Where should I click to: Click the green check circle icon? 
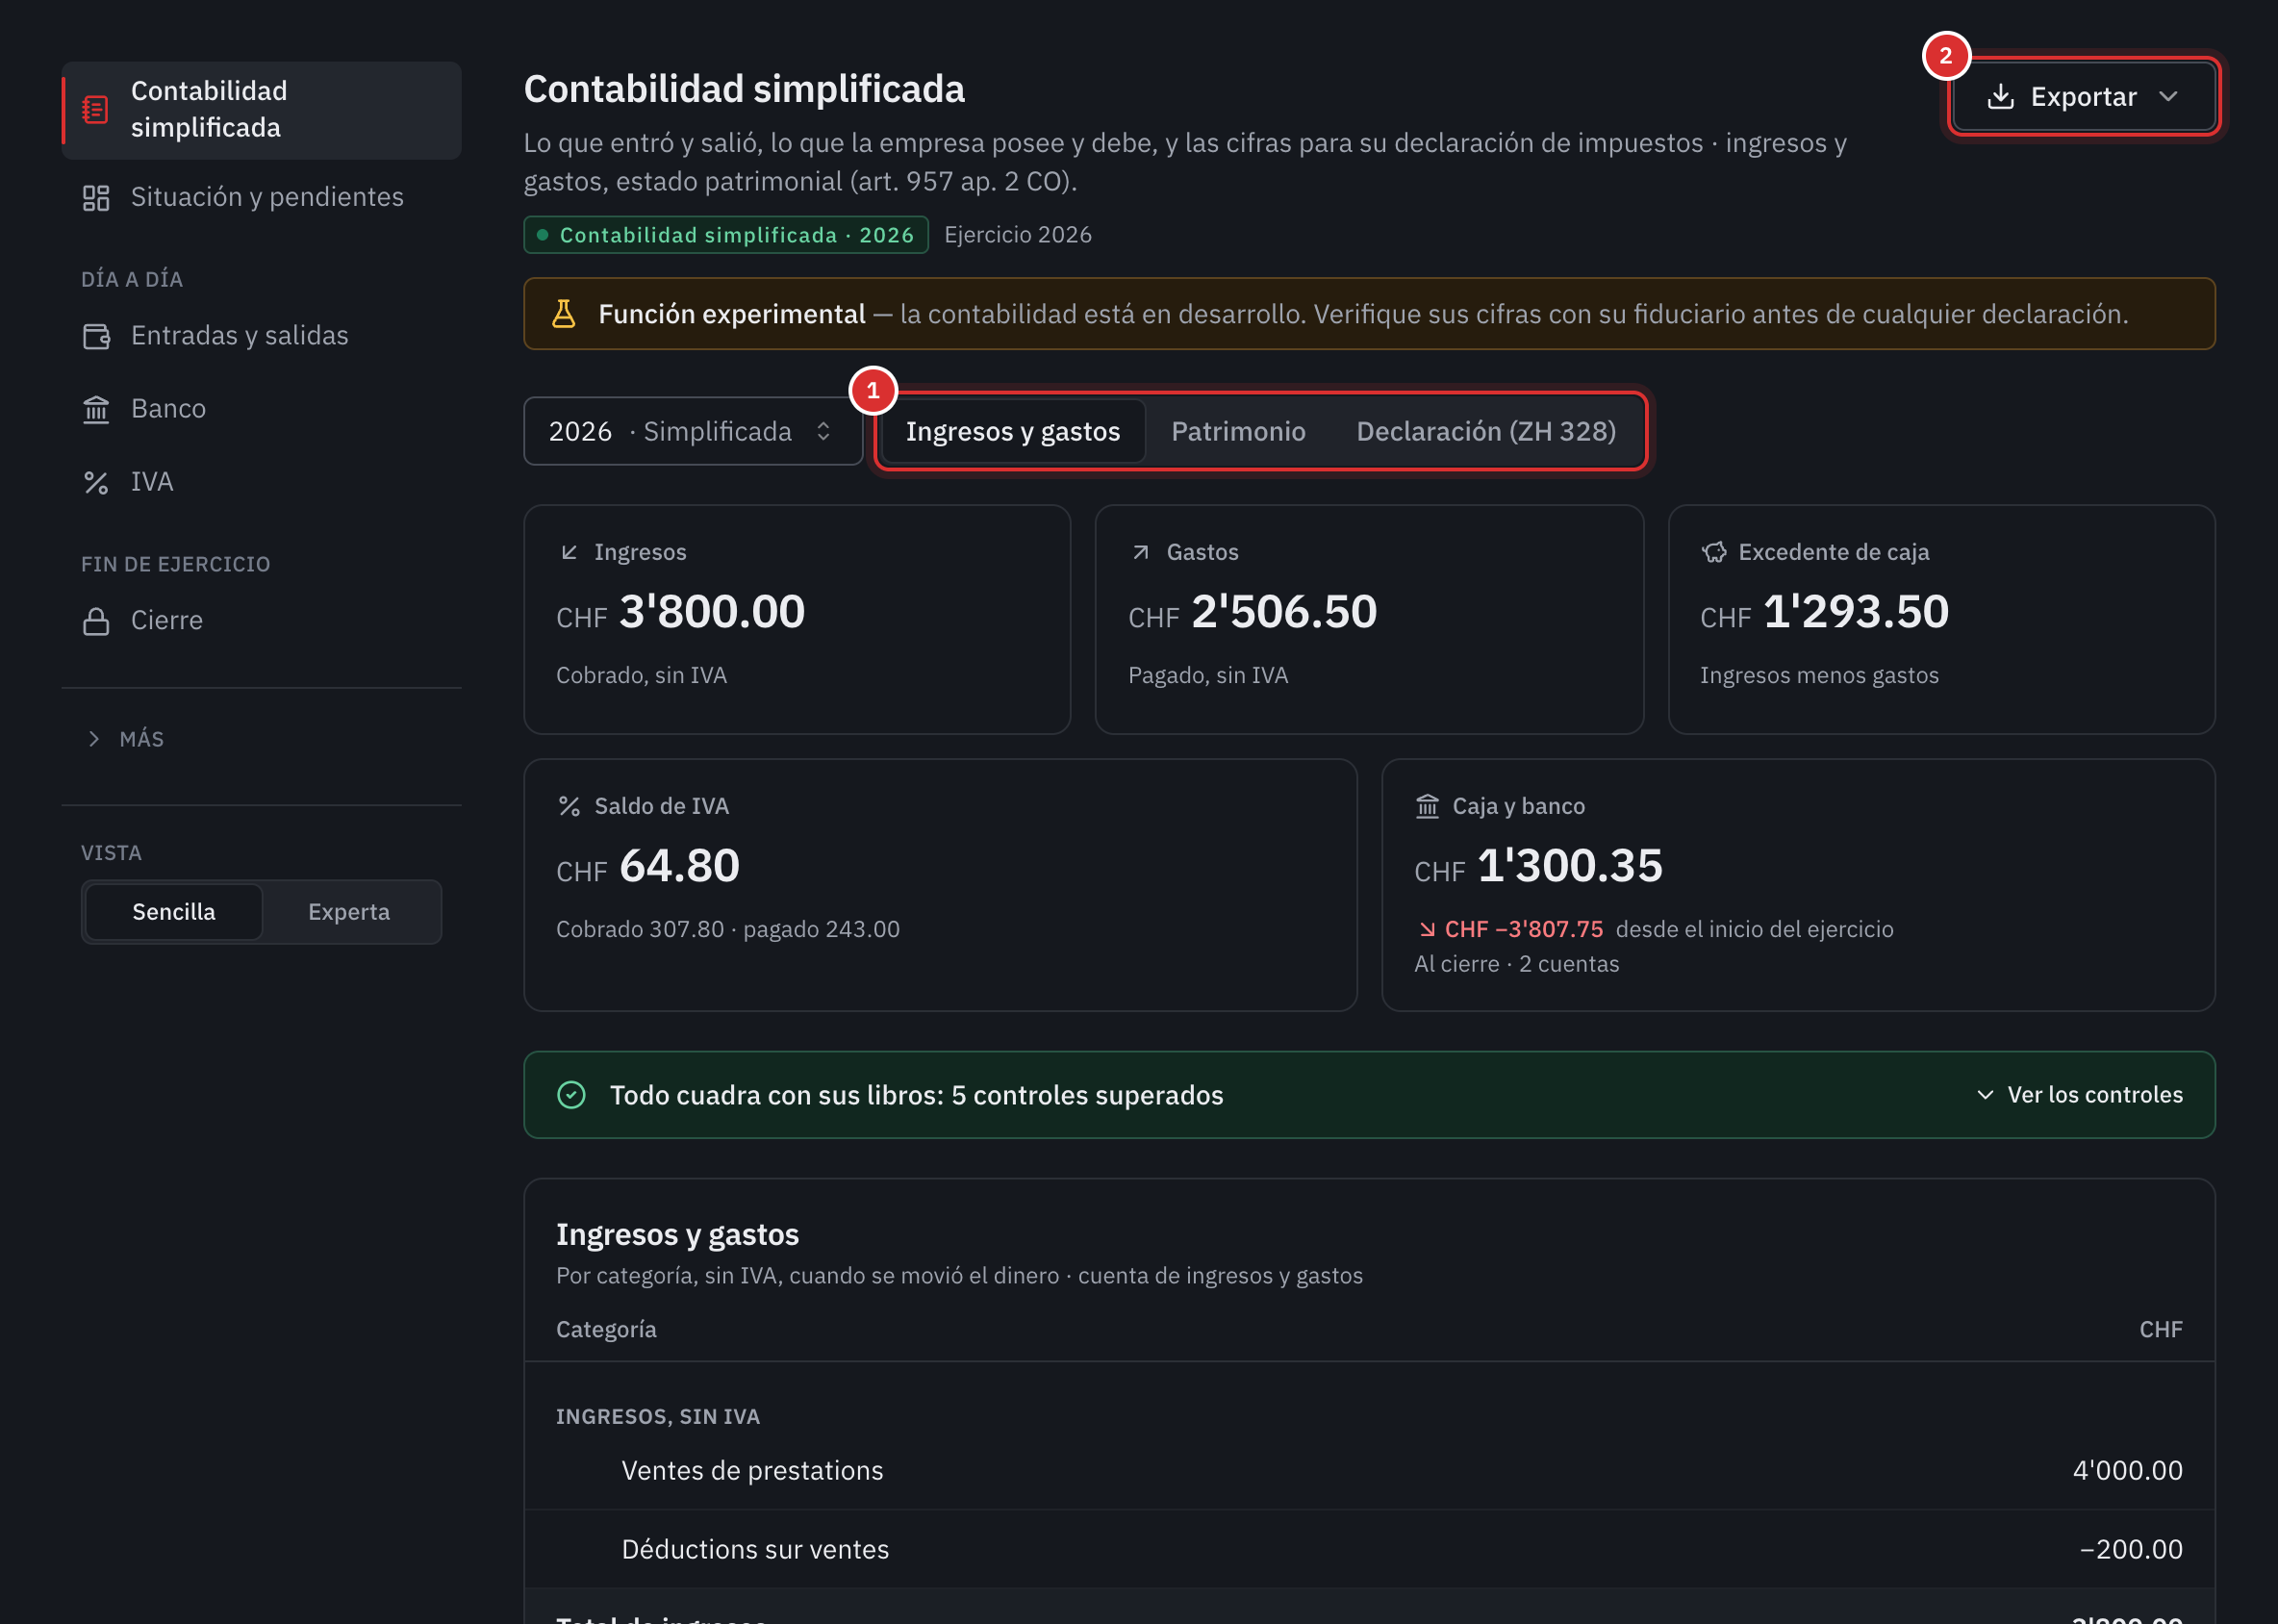pyautogui.click(x=571, y=1095)
